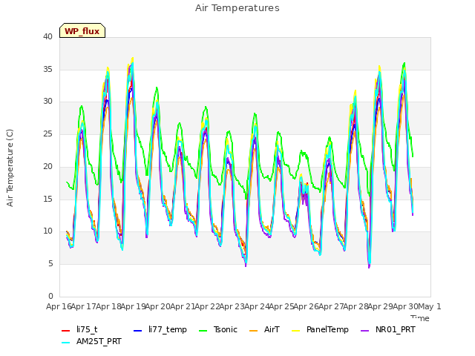
Task: Click the 0 y-axis tick label
Action: click(50, 296)
